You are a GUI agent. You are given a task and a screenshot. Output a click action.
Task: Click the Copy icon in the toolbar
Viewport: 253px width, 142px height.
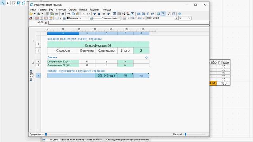pos(73,14)
